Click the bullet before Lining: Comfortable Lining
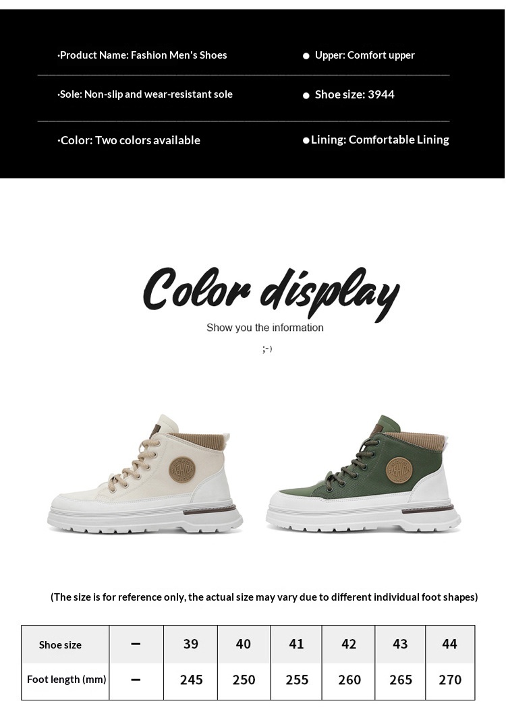Viewport: 506px width, 722px height. tap(306, 140)
